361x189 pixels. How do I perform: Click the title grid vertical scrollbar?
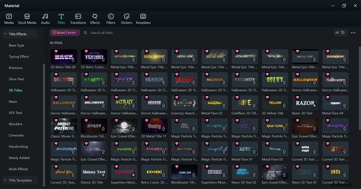click(x=359, y=88)
